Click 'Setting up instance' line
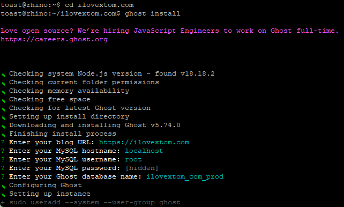This screenshot has height=207, width=344. coord(50,194)
